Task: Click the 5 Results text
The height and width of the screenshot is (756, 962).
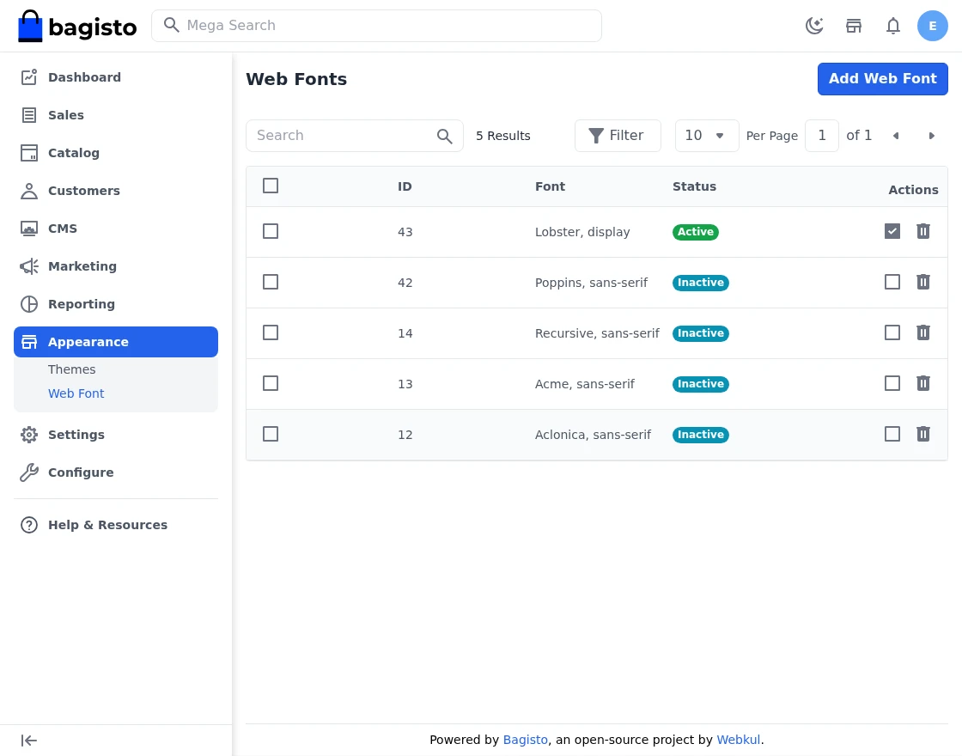Action: click(x=503, y=136)
